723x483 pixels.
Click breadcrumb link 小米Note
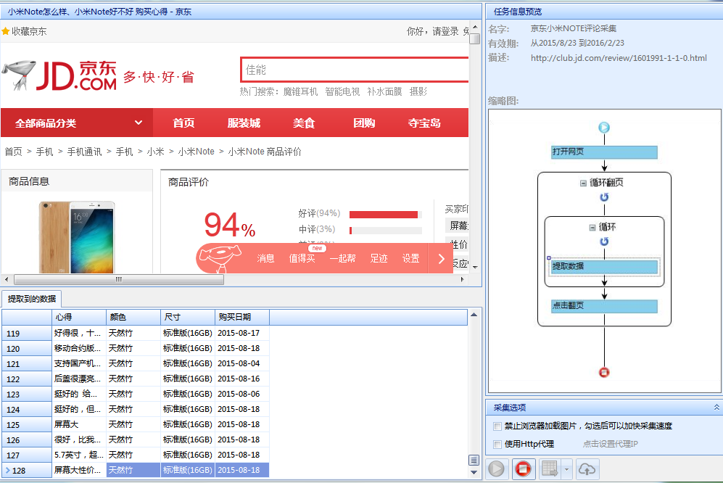pyautogui.click(x=196, y=152)
